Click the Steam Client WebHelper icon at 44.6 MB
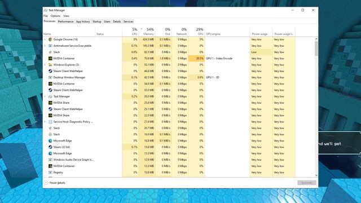Screen dimensions: 361x203 [50, 71]
